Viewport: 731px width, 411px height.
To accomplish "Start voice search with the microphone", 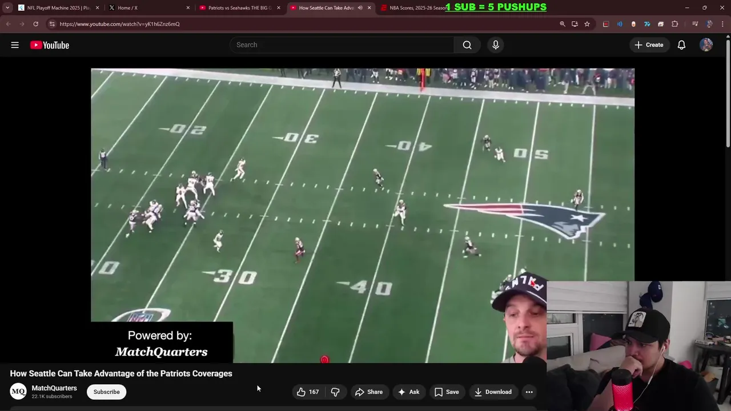I will point(496,45).
